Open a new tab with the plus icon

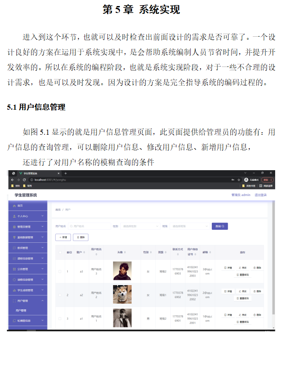[66, 173]
